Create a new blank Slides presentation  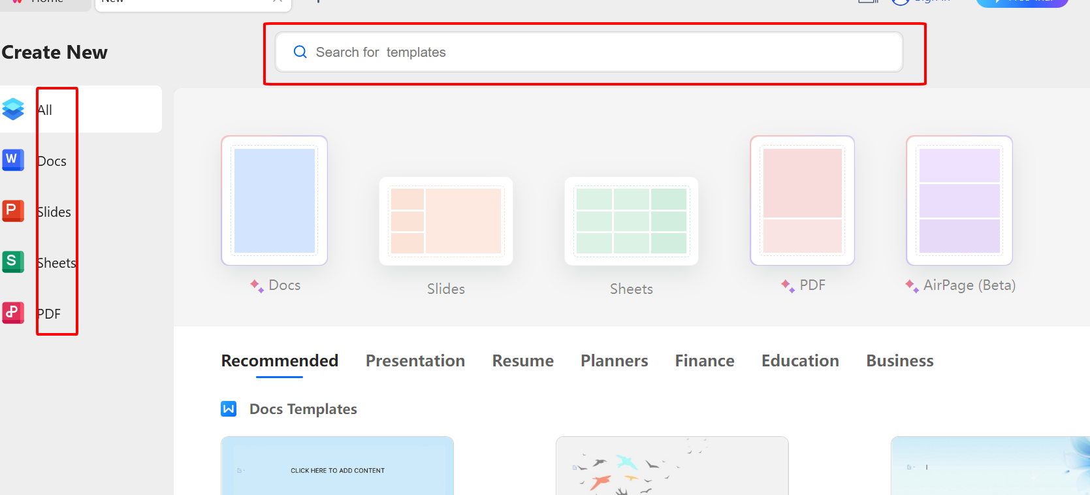[446, 221]
